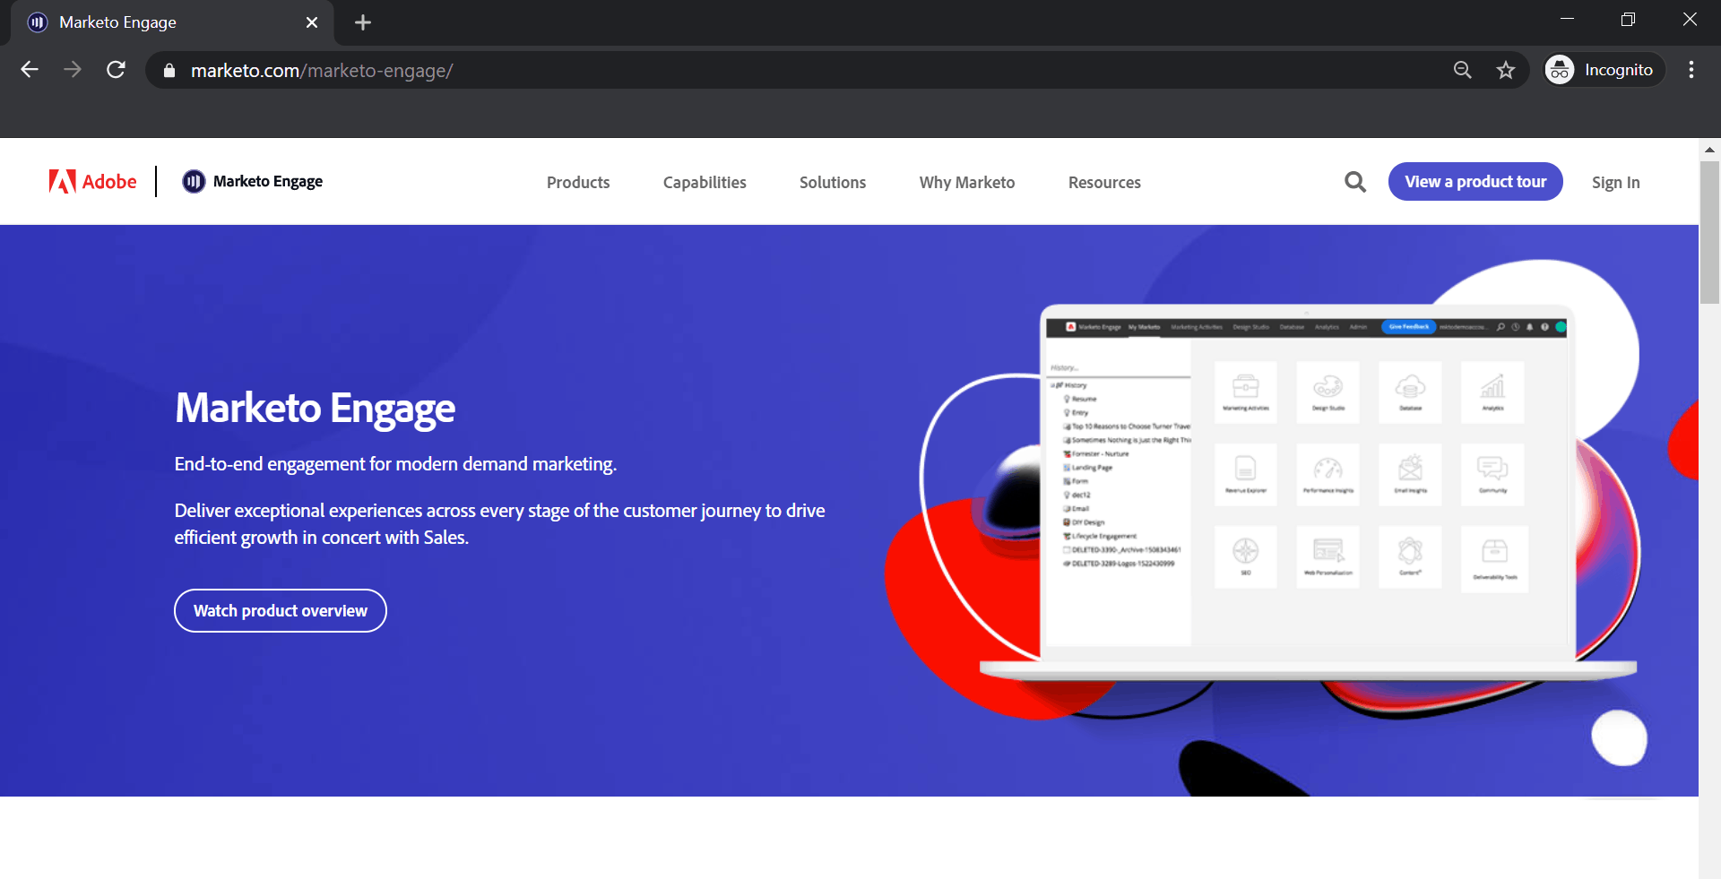The height and width of the screenshot is (879, 1721).
Task: Select the Marketing Activities briefcase tile
Action: click(1246, 392)
